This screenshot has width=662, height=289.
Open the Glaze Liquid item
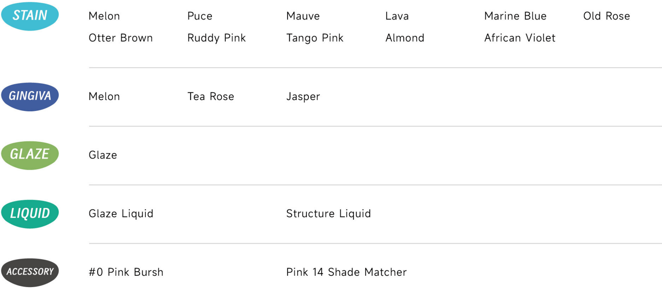(121, 214)
